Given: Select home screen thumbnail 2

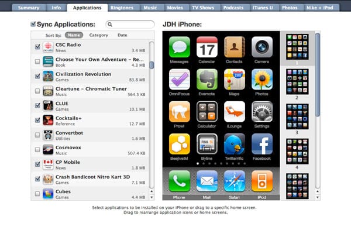Looking at the screenshot, I should click(297, 82).
